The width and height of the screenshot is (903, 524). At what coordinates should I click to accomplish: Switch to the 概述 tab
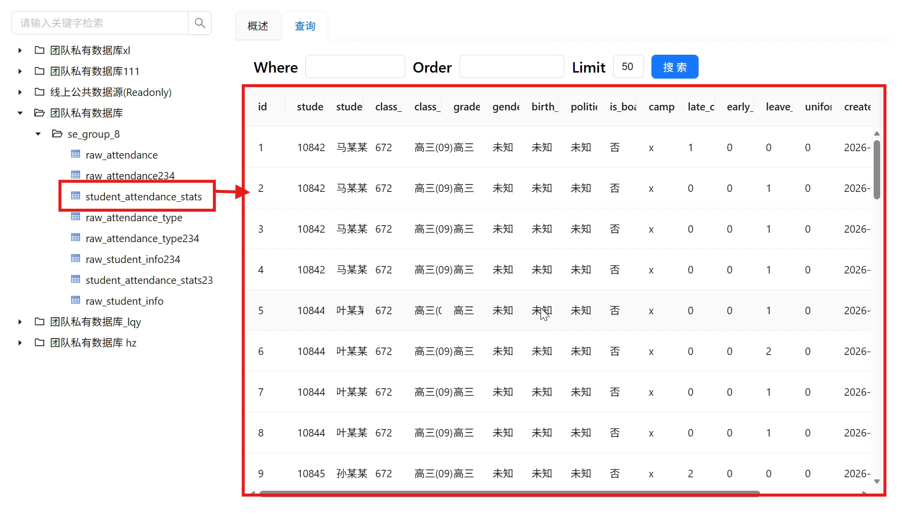click(258, 26)
